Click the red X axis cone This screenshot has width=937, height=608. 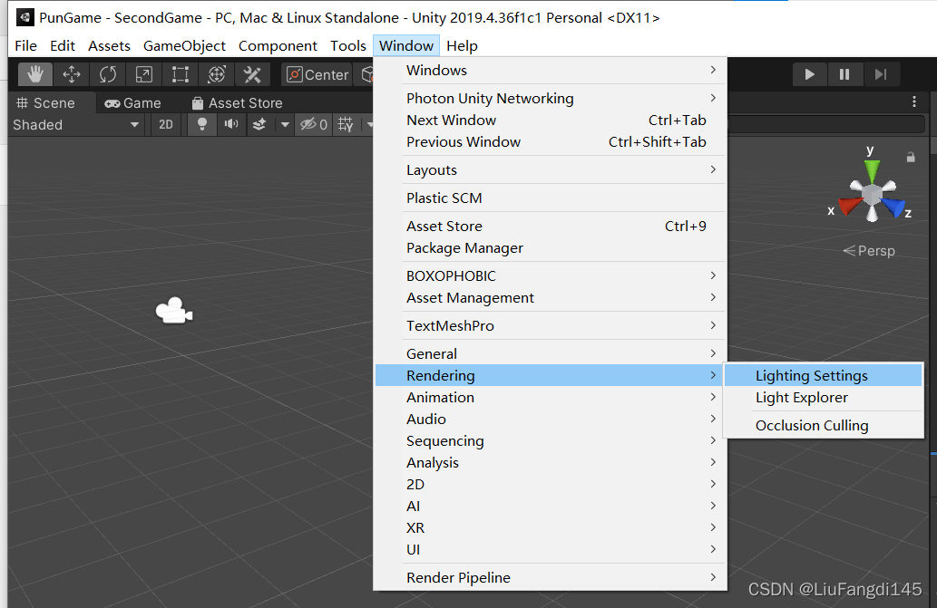pyautogui.click(x=850, y=206)
